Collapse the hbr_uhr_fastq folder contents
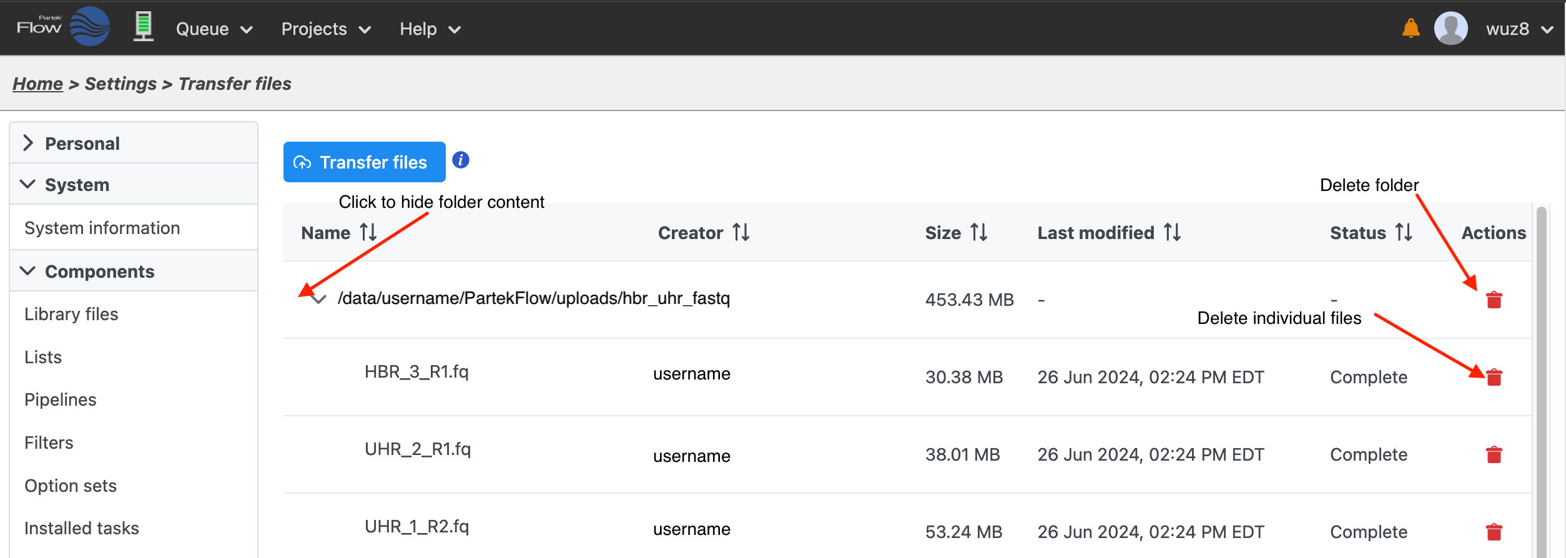1566x558 pixels. (x=318, y=300)
